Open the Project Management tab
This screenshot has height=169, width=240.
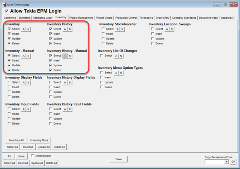point(81,18)
